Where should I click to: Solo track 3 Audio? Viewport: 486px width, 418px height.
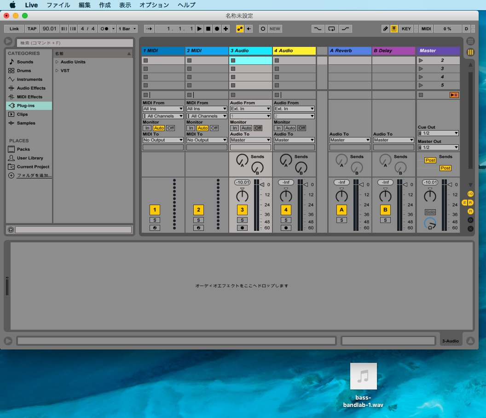point(243,220)
